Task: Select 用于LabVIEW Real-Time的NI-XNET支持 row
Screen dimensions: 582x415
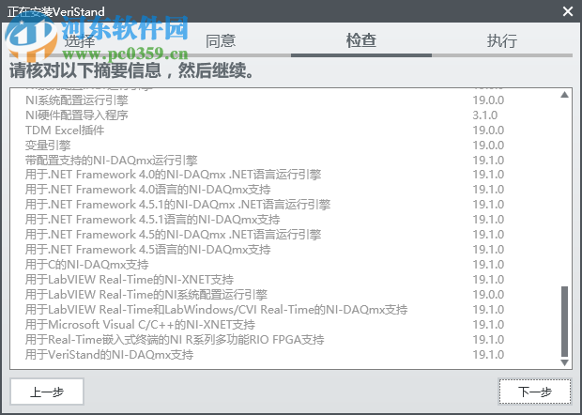Action: pyautogui.click(x=265, y=280)
